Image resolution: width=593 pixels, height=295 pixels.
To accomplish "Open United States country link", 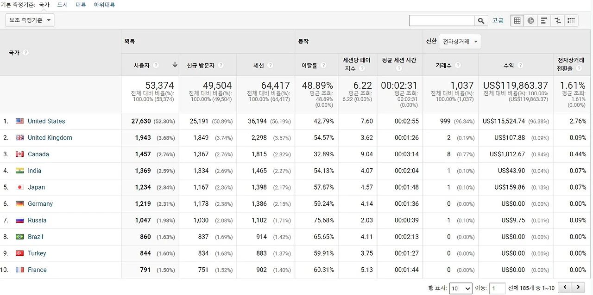I will click(x=46, y=121).
